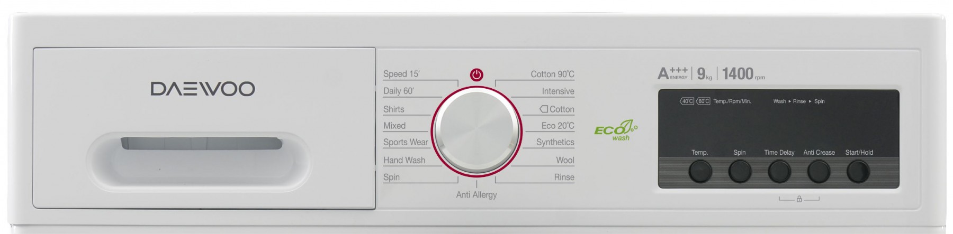Tap the 60°C temperature indicator icon

(x=703, y=101)
